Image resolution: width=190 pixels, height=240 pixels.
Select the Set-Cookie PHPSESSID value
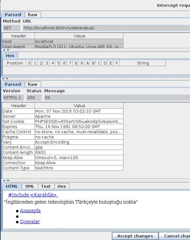click(x=79, y=122)
